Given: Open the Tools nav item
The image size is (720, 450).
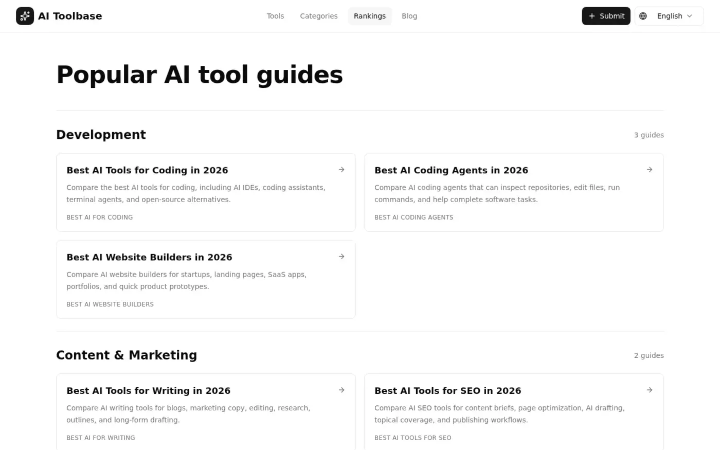Looking at the screenshot, I should 275,16.
